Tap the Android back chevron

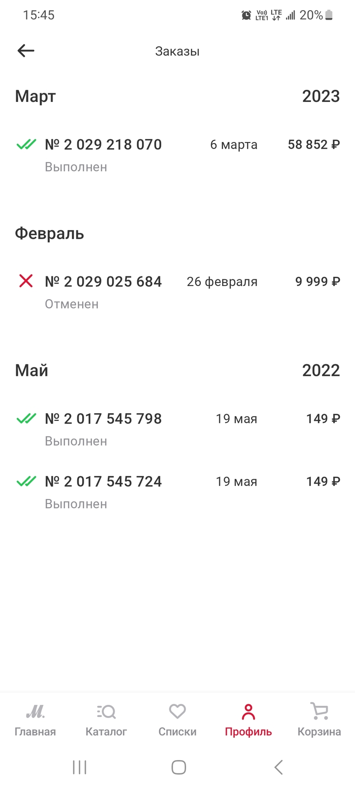click(x=278, y=767)
